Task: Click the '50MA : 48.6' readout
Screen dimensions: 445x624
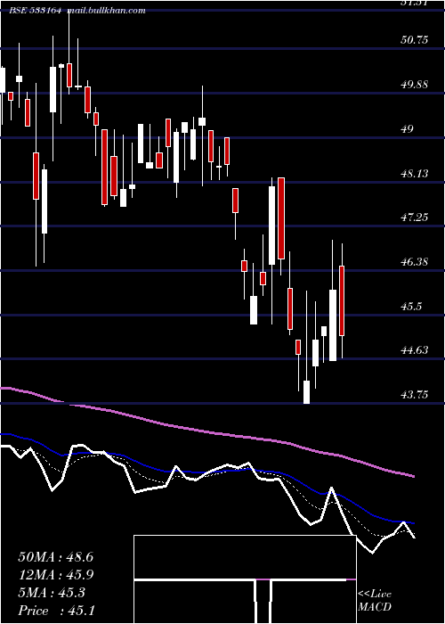Action: [56, 557]
